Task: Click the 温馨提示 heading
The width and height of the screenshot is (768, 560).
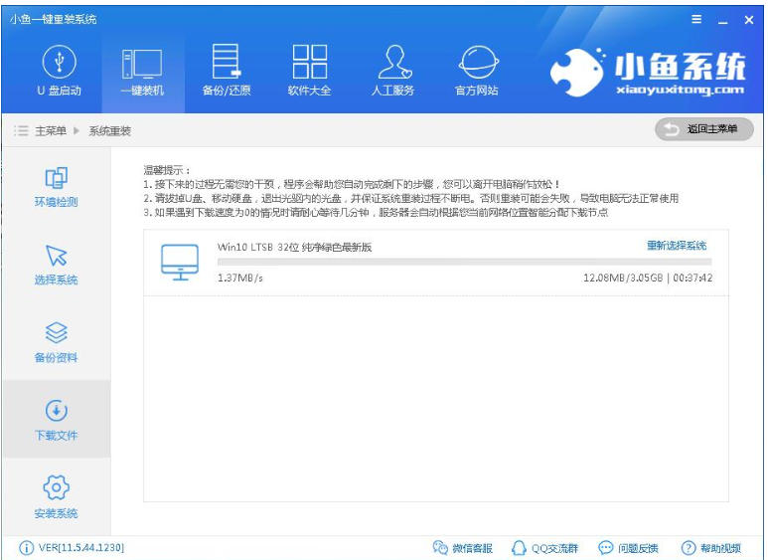Action: point(167,170)
